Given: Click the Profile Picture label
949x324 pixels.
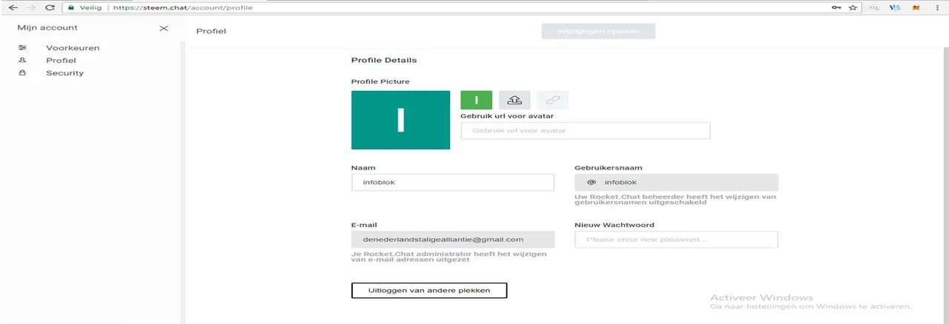Looking at the screenshot, I should [380, 81].
